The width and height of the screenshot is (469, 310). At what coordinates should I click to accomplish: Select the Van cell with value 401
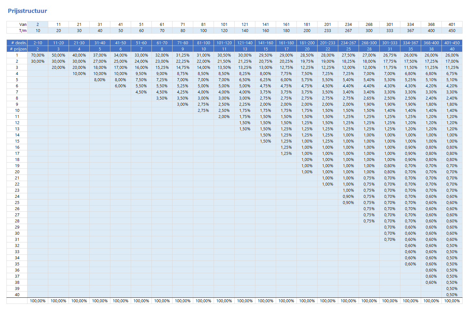coord(452,24)
